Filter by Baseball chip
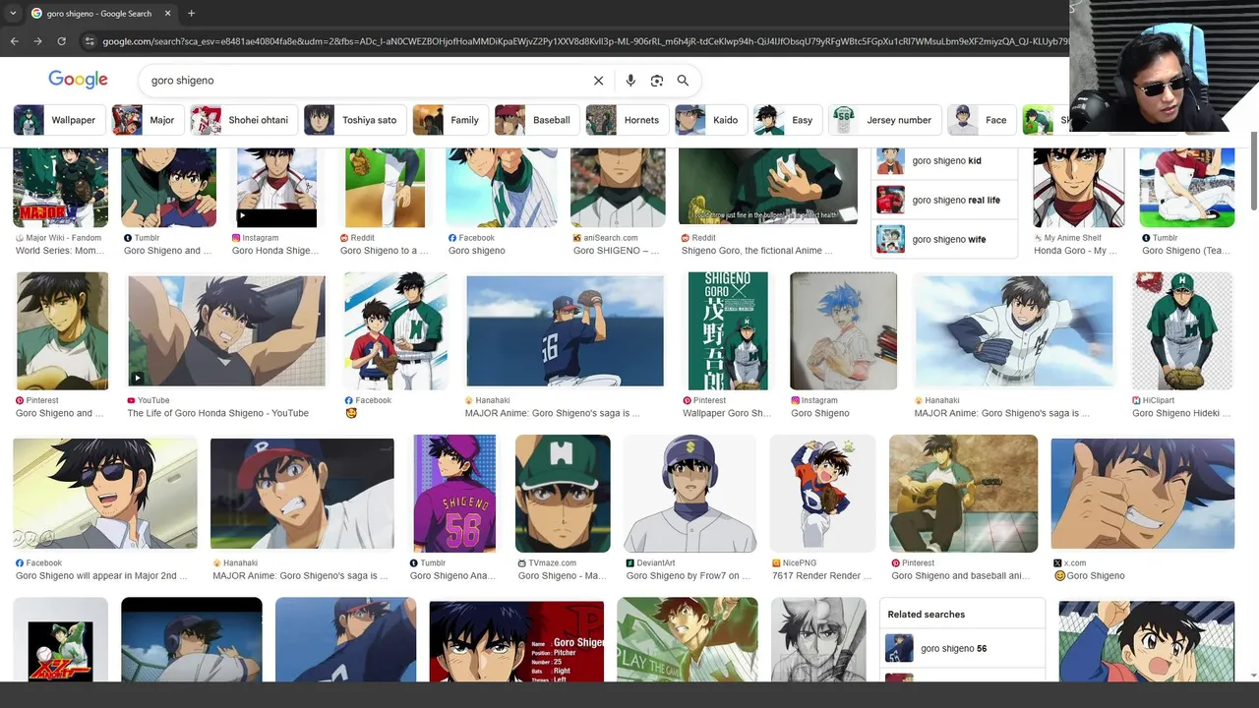Screen dimensions: 1259x708 coord(536,120)
